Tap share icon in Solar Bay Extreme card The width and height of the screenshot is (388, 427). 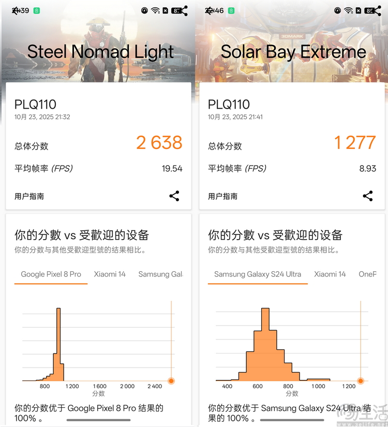click(x=368, y=196)
